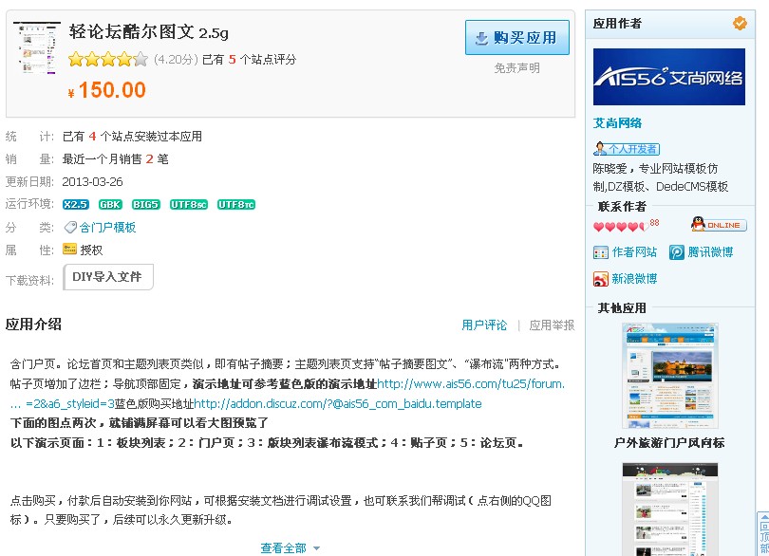Click the 应用作者 panel heading
The image size is (769, 556).
617,23
